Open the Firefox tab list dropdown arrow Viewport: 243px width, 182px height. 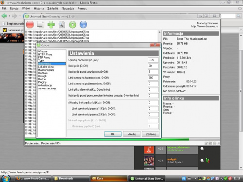click(241, 30)
